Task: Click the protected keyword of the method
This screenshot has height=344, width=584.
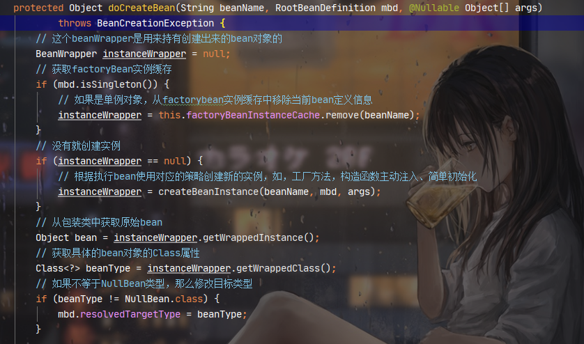Action: point(38,8)
